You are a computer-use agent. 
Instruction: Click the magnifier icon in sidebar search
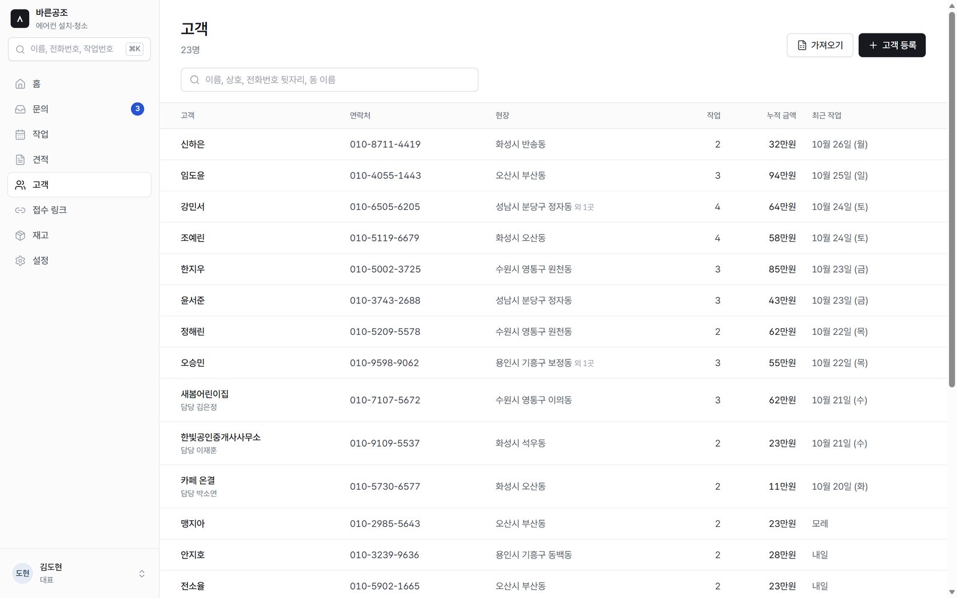click(x=20, y=49)
